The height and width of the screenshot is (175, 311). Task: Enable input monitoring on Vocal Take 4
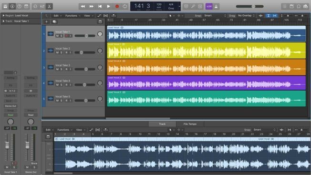(71, 84)
